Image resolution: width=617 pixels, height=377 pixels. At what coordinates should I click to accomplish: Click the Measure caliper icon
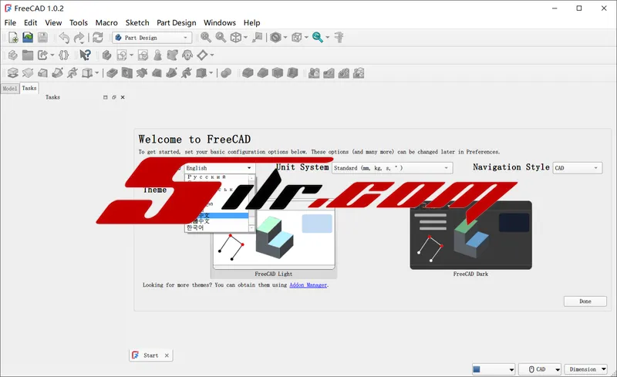coord(339,37)
